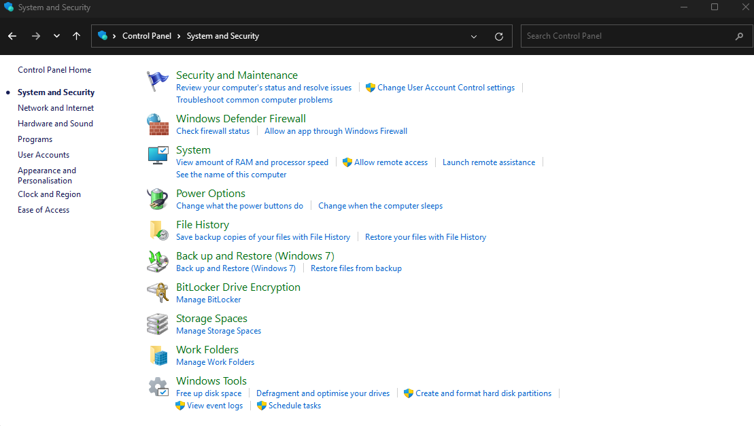View amount of RAM and processor speed
The height and width of the screenshot is (426, 754).
(x=252, y=162)
